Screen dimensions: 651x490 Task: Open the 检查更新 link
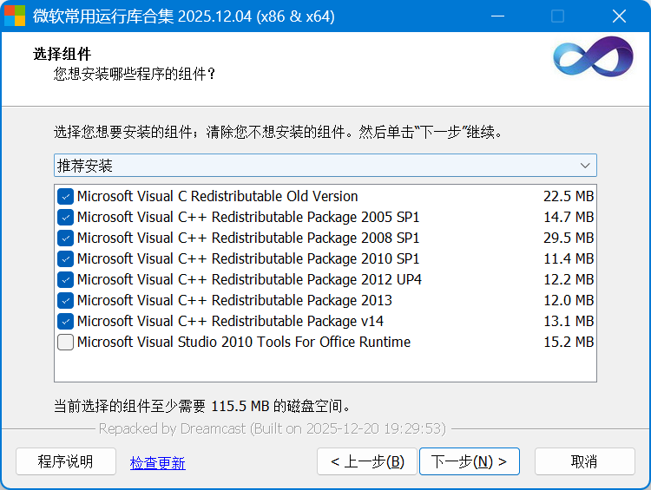click(157, 462)
